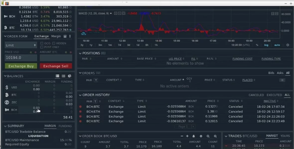
Task: Collapse the POSITIONS panel
Action: 80,53
